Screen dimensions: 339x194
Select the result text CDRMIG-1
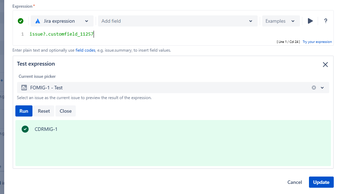46,129
